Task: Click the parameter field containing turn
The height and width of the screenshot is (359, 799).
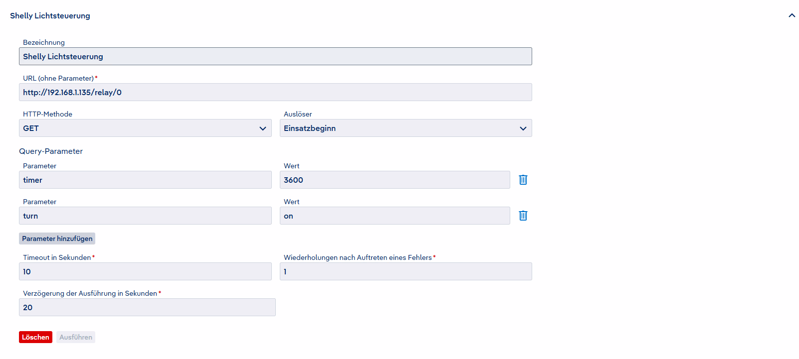Action: [145, 216]
